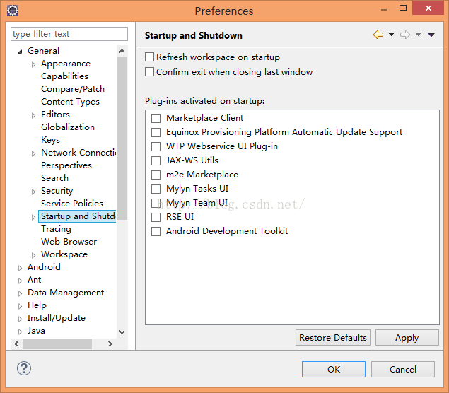449x393 pixels.
Task: Click the Eclipse icon in title bar
Action: click(13, 11)
